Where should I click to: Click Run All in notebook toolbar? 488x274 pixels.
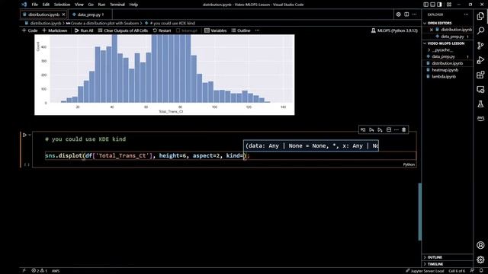84,30
